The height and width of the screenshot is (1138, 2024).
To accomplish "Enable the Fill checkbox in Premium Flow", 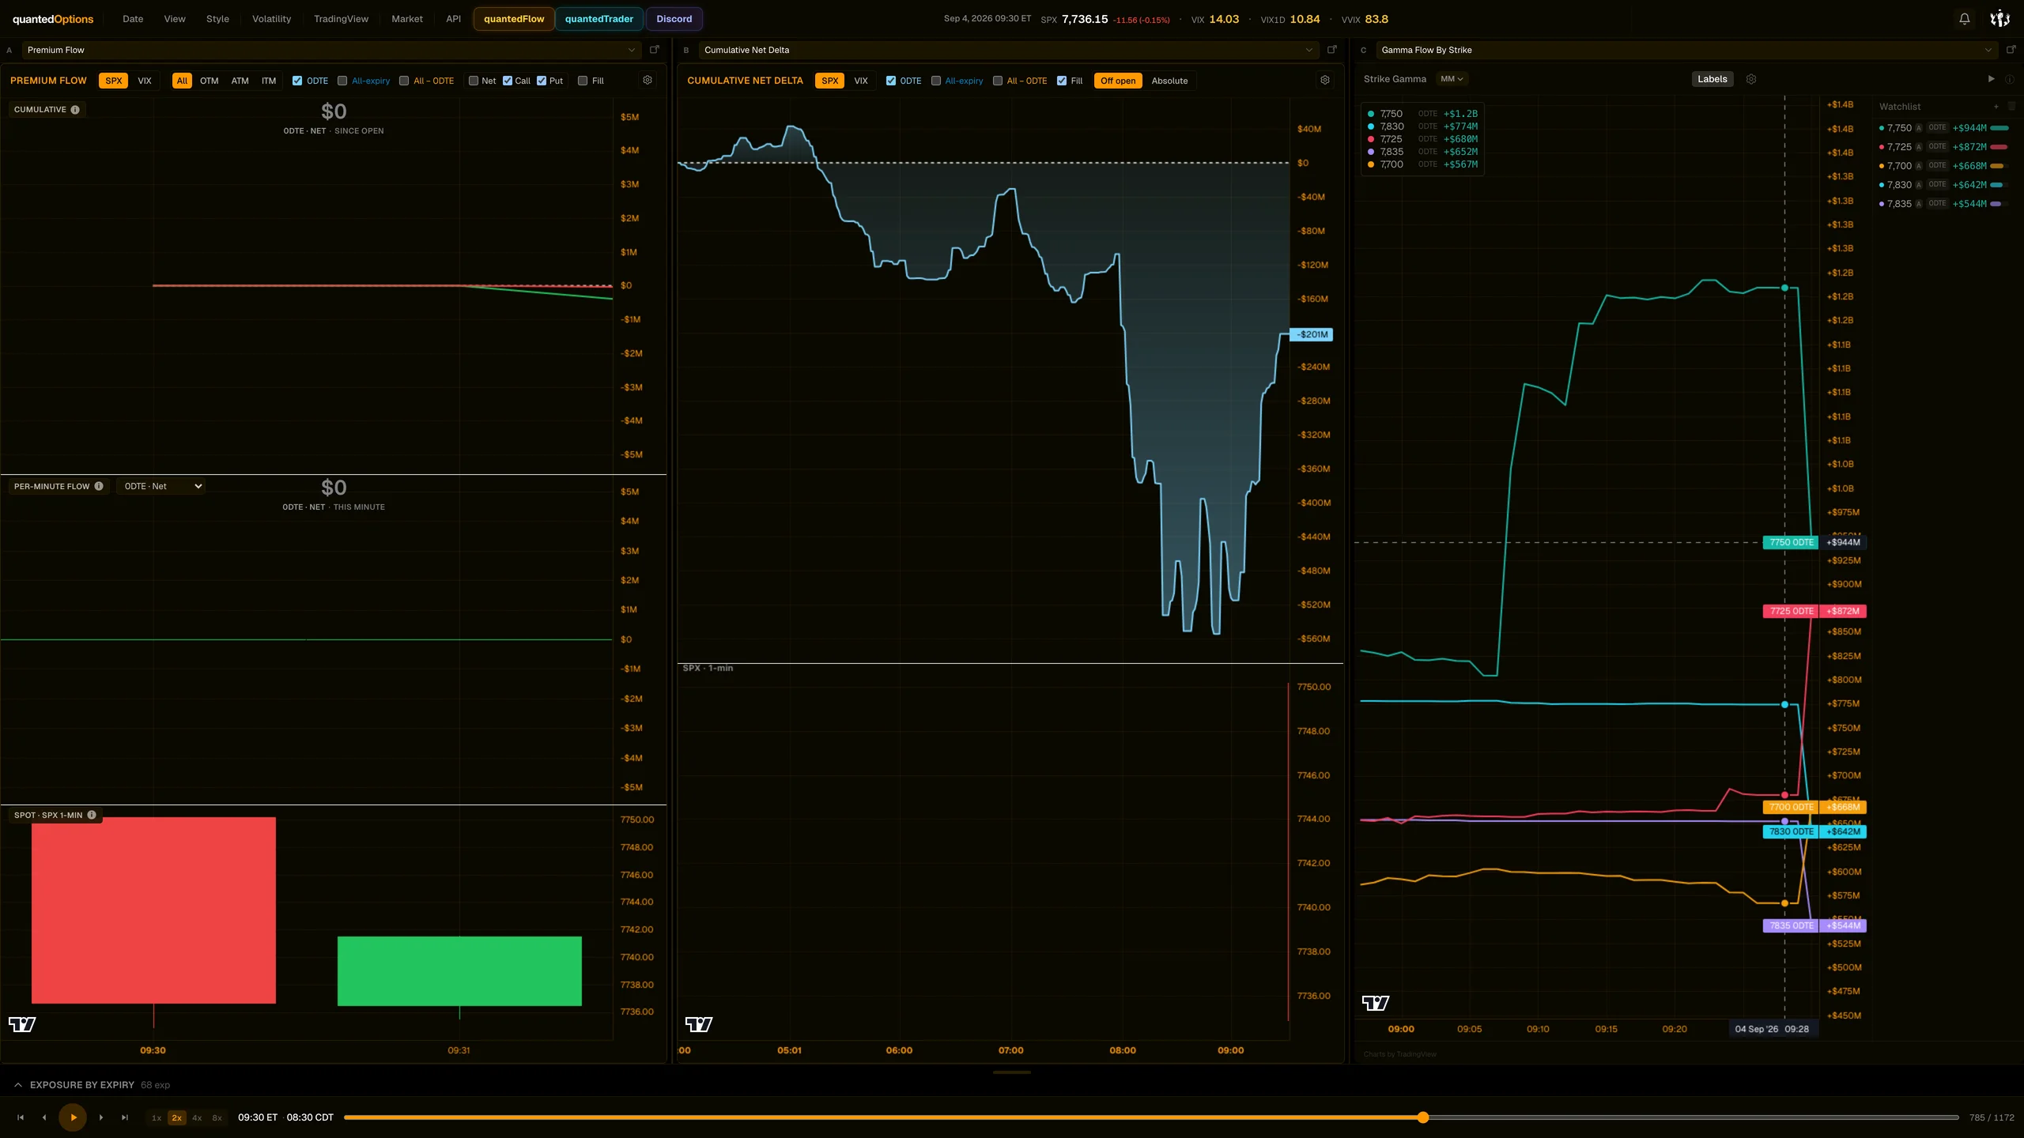I will click(583, 81).
